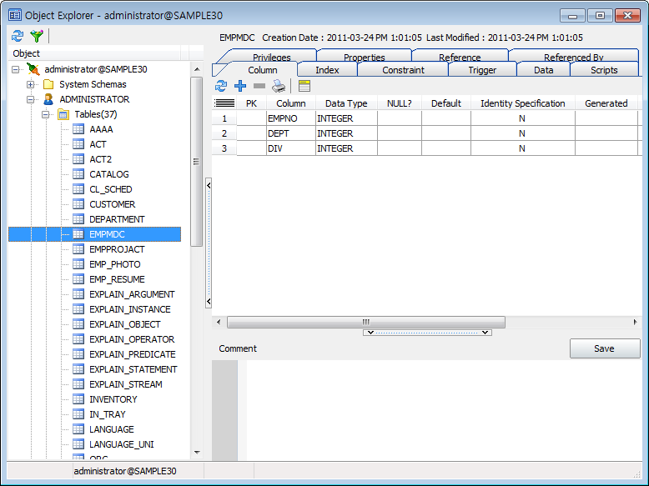
Task: Collapse left panel with upper splitter arrow
Action: [209, 185]
